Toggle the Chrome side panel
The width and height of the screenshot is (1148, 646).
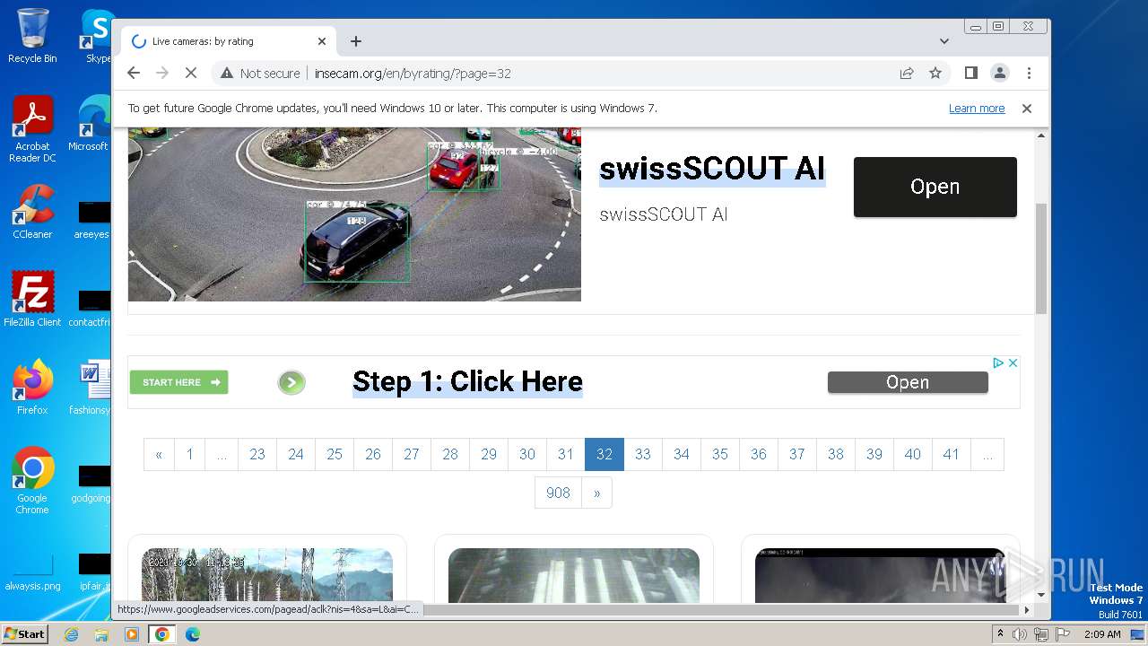[x=970, y=73]
